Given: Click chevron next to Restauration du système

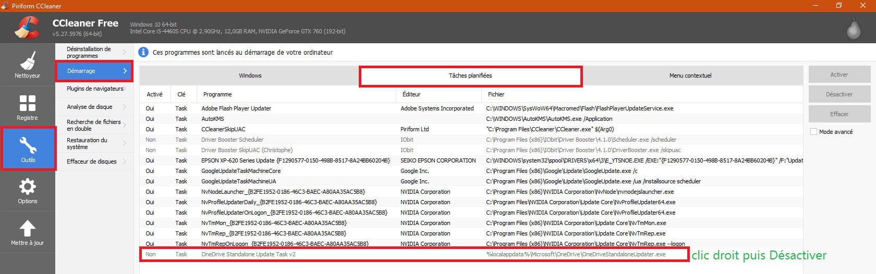Looking at the screenshot, I should pyautogui.click(x=125, y=143).
